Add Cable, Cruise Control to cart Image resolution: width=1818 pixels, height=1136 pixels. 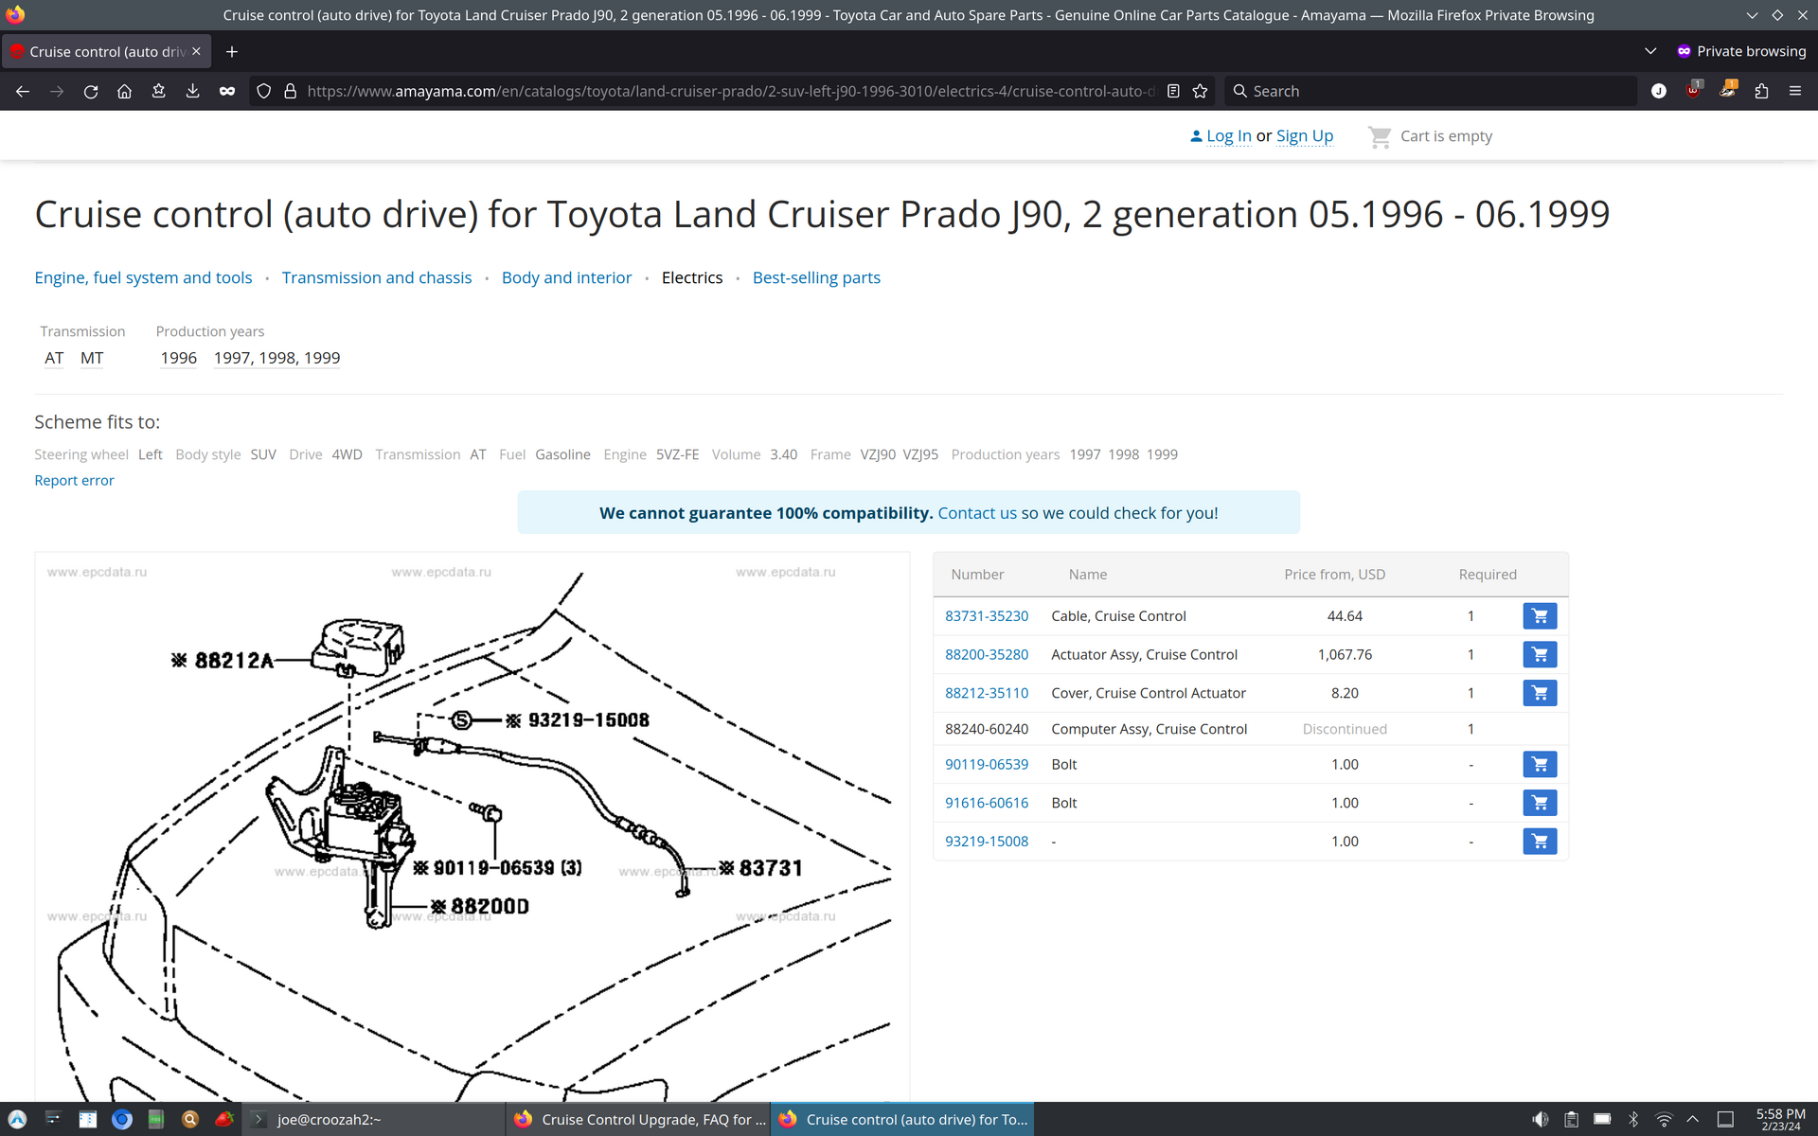1540,616
